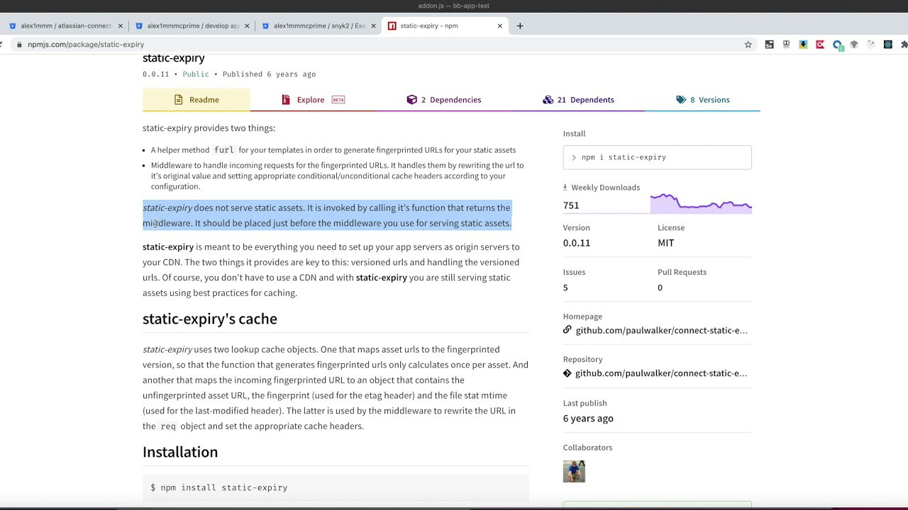Open the Selenium IDE extension icon
The width and height of the screenshot is (908, 510).
point(769,45)
